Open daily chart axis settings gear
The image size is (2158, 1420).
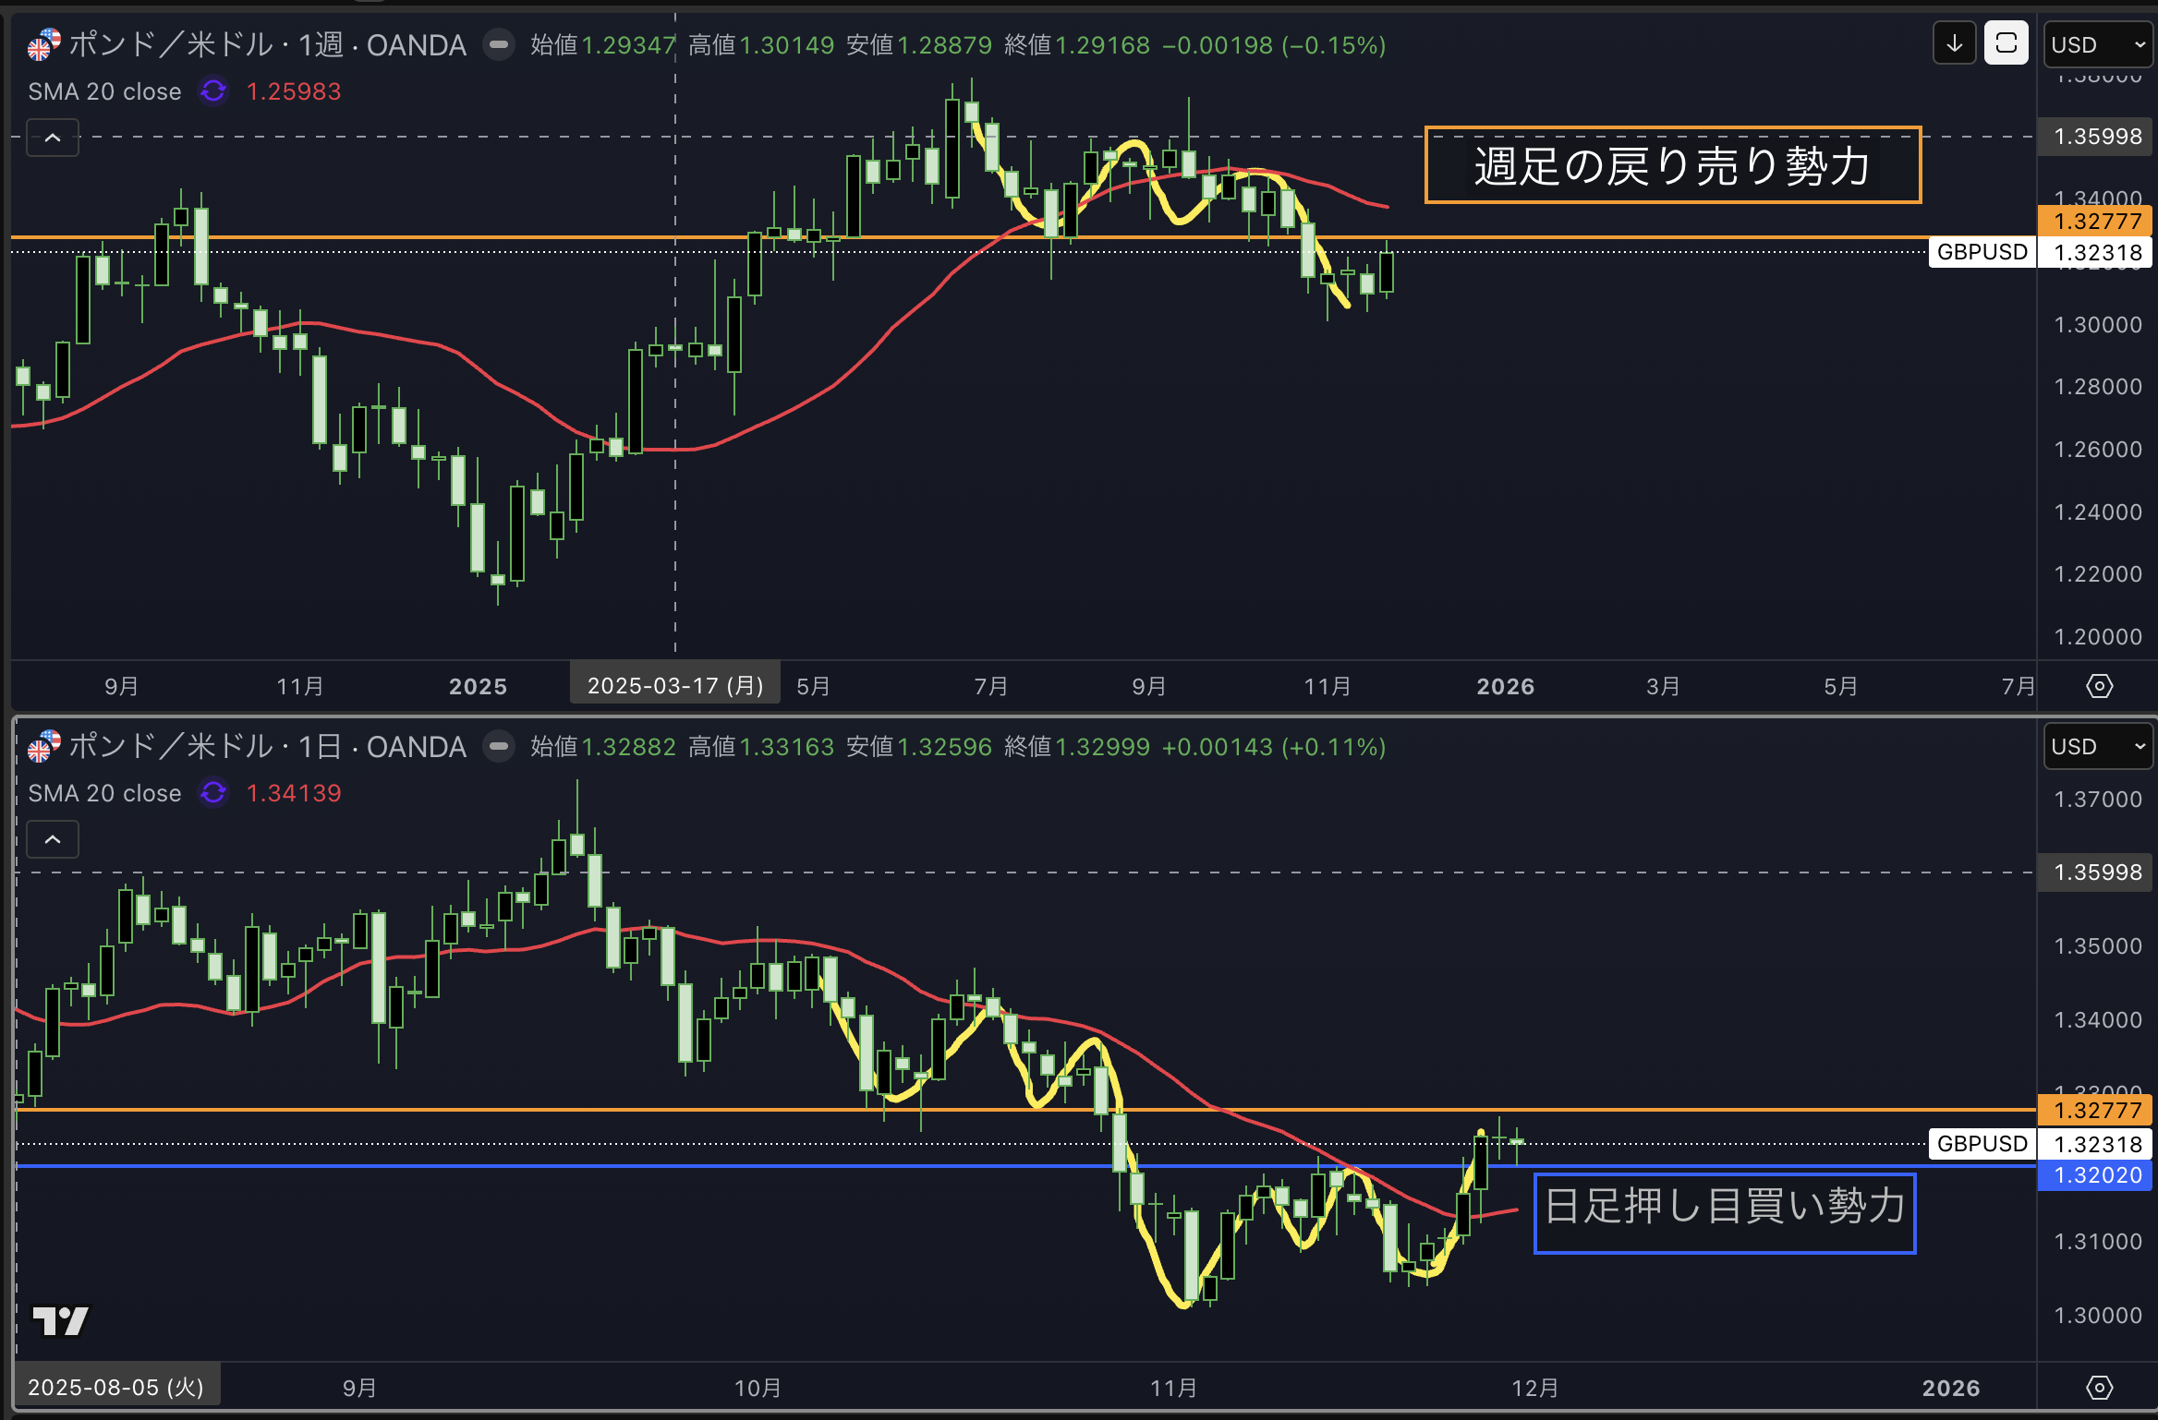click(2099, 1388)
